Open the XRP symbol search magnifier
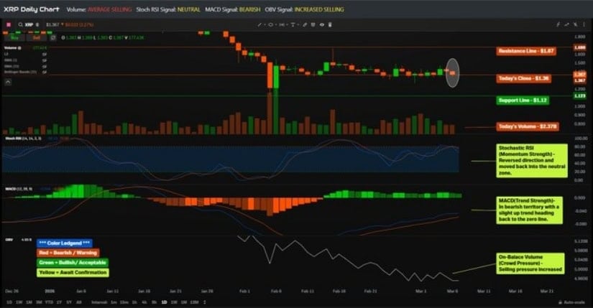The width and height of the screenshot is (593, 308). [19, 24]
